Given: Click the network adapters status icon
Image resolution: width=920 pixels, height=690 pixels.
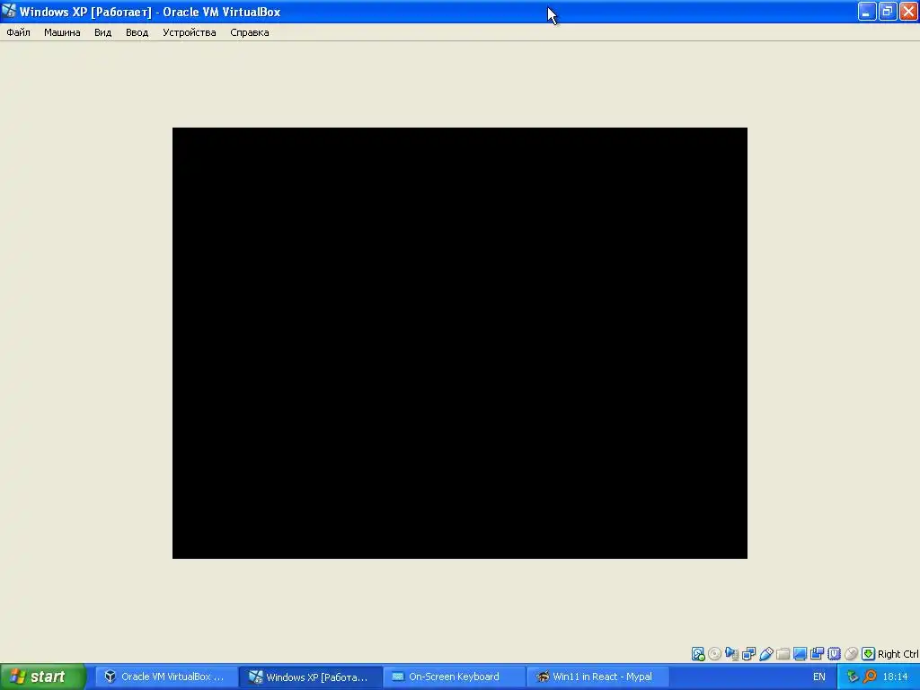Looking at the screenshot, I should 748,654.
